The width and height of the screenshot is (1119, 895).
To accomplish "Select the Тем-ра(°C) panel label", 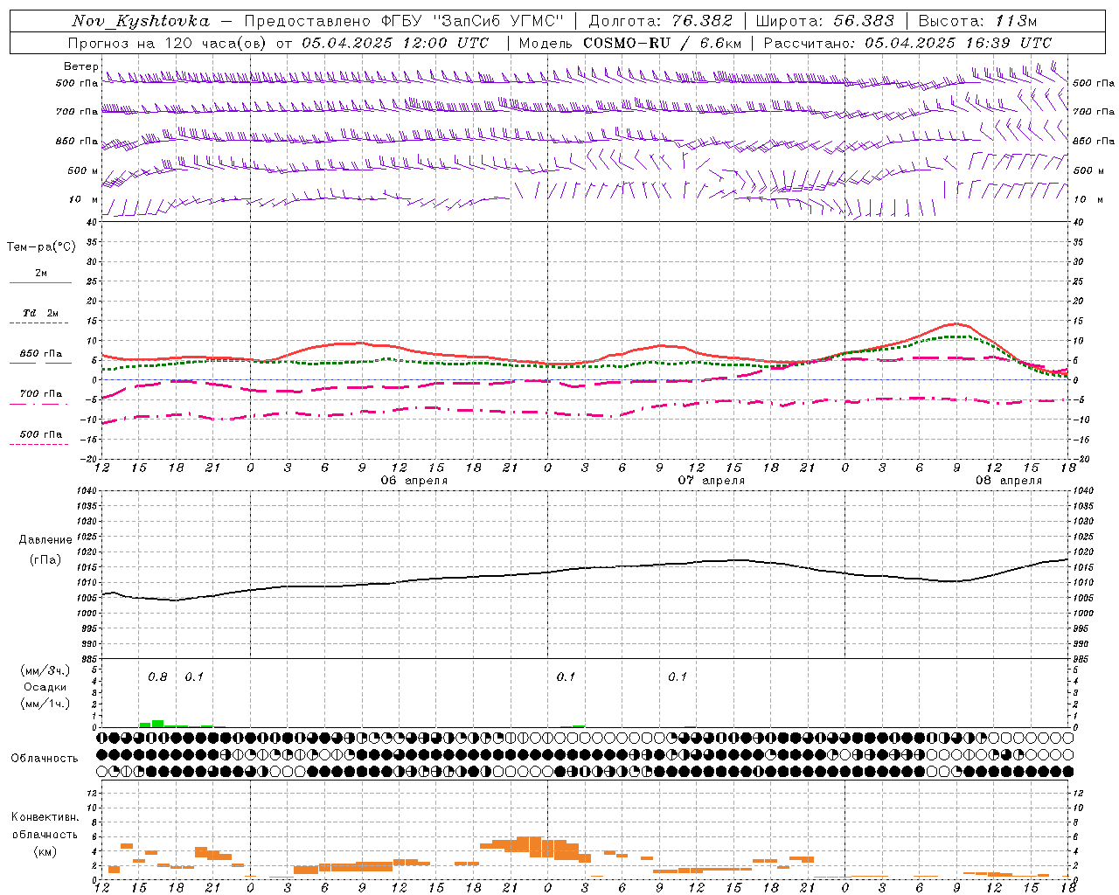I will 41,247.
